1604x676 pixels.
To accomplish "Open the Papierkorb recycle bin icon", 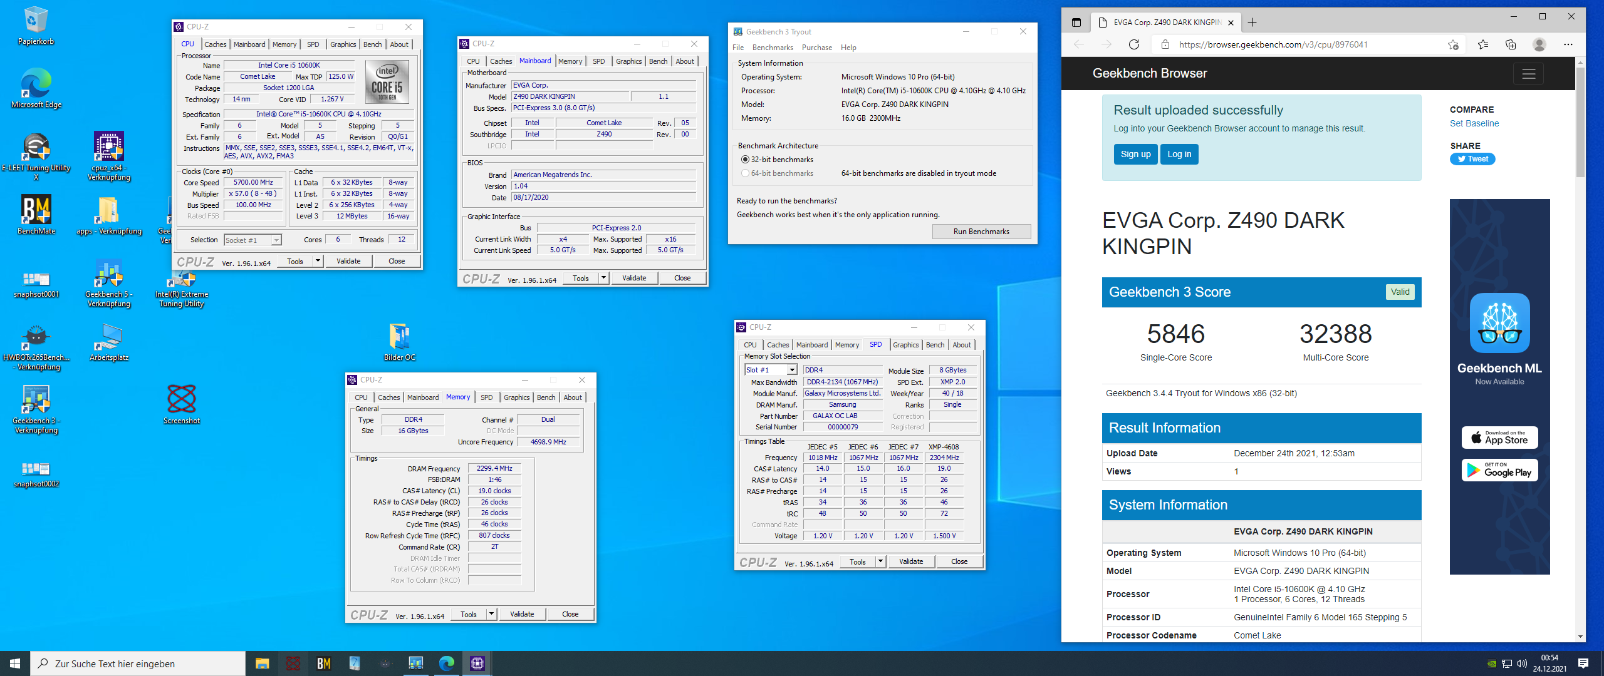I will pos(36,26).
